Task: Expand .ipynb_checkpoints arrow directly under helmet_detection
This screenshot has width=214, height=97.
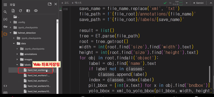Action: click(14, 38)
